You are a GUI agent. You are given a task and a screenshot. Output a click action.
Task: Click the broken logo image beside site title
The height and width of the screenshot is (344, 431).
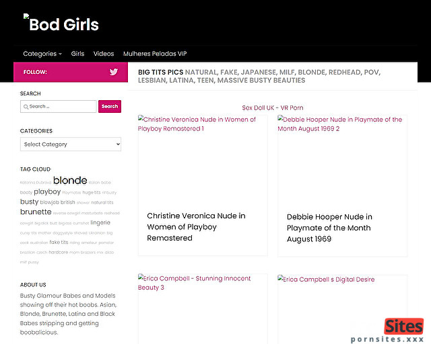[26, 16]
